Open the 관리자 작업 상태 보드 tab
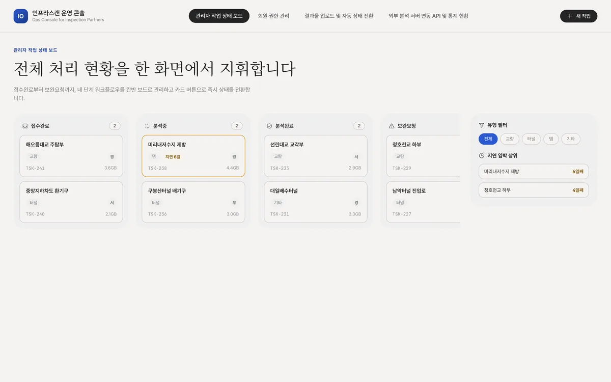 [219, 16]
